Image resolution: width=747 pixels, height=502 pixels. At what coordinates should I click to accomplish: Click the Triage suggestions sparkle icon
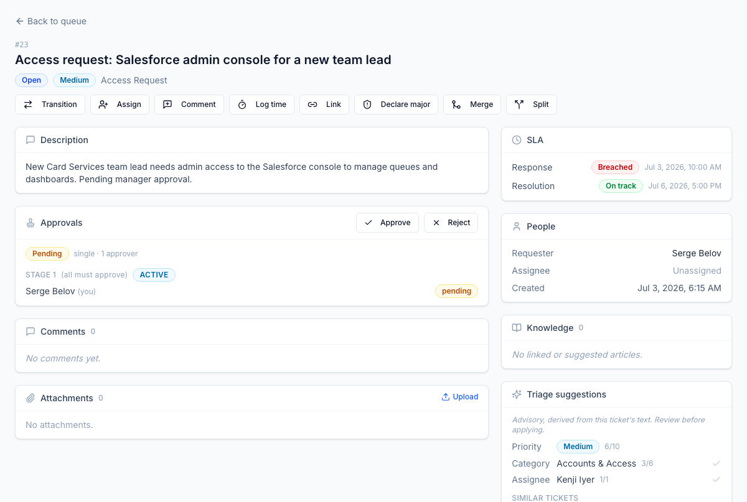(x=517, y=394)
